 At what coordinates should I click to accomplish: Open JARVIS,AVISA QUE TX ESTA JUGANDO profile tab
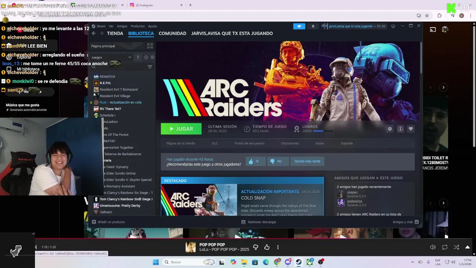click(x=232, y=33)
